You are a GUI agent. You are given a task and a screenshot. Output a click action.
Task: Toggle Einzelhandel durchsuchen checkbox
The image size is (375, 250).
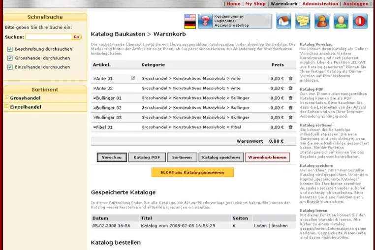10,67
